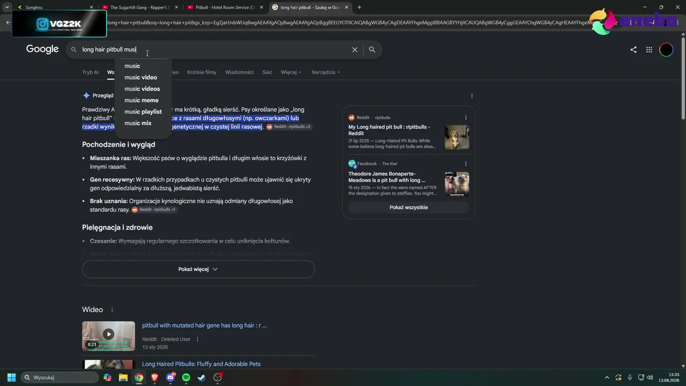The width and height of the screenshot is (686, 386).
Task: Switch to the Songless tab
Action: tap(54, 8)
